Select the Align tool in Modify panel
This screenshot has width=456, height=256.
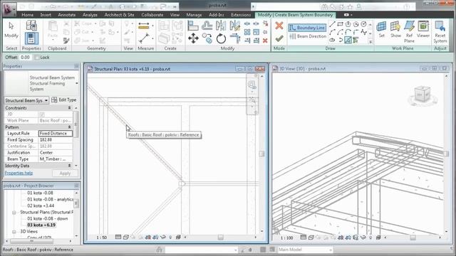(193, 26)
